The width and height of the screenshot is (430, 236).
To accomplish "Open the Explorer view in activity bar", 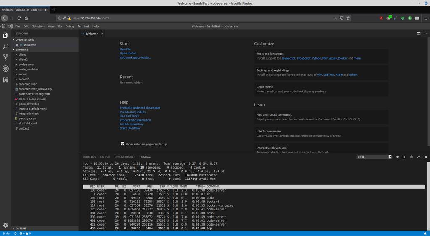I will pos(5,35).
